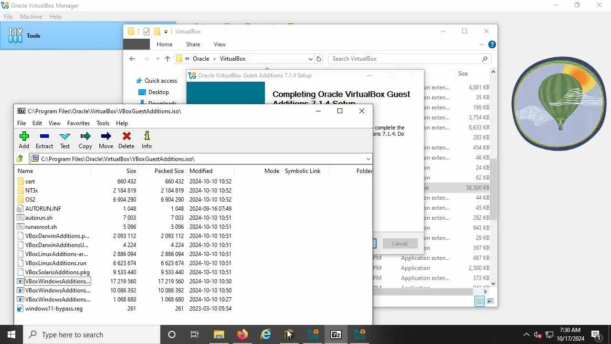Open the File menu in 7-Zip
The image size is (611, 344).
21,123
